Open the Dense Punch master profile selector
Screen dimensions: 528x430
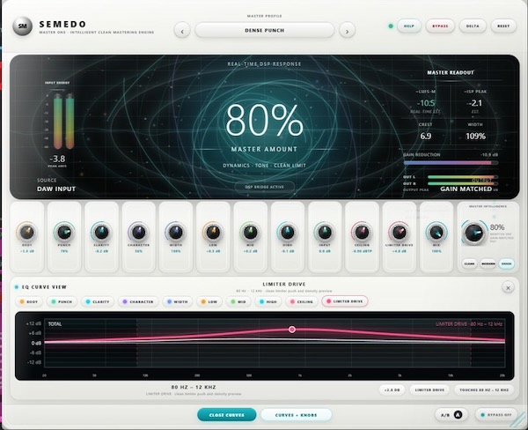(x=264, y=30)
